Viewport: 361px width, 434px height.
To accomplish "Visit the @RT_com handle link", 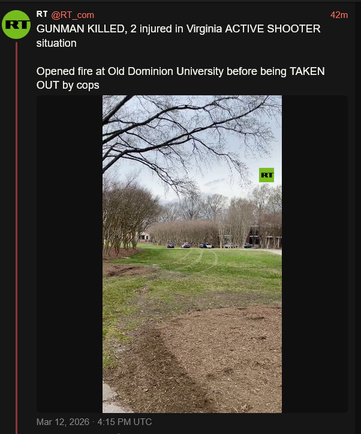I will pos(73,15).
